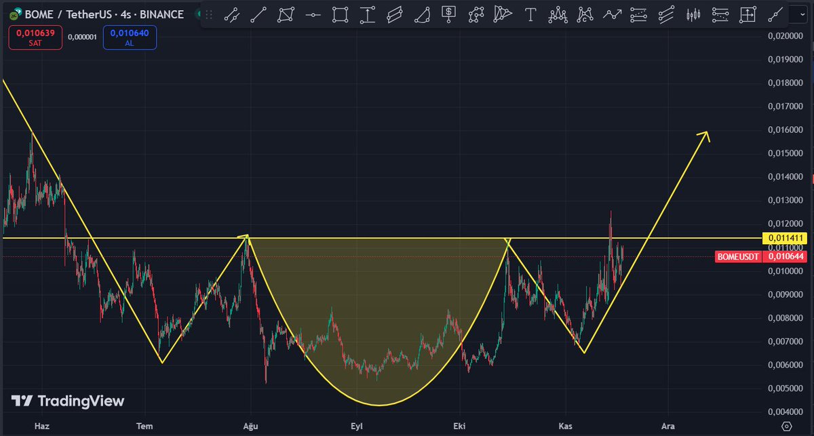814x436 pixels.
Task: Select the path polyline tool
Action: [x=476, y=14]
